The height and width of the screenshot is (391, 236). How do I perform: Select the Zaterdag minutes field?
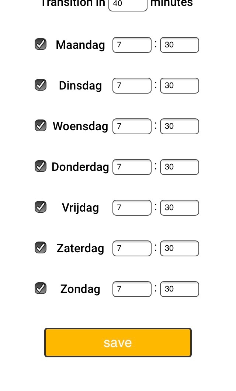point(180,248)
